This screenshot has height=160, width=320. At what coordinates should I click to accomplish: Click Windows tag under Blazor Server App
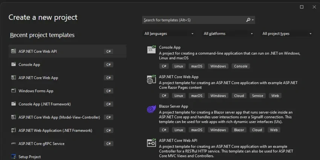coord(218,130)
